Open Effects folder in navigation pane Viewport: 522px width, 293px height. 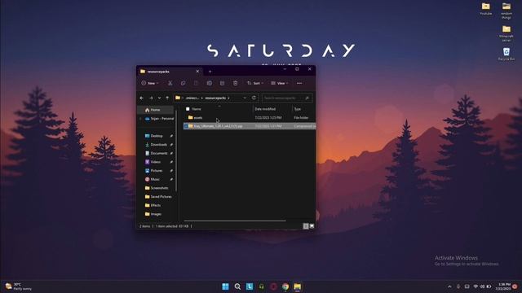[156, 205]
